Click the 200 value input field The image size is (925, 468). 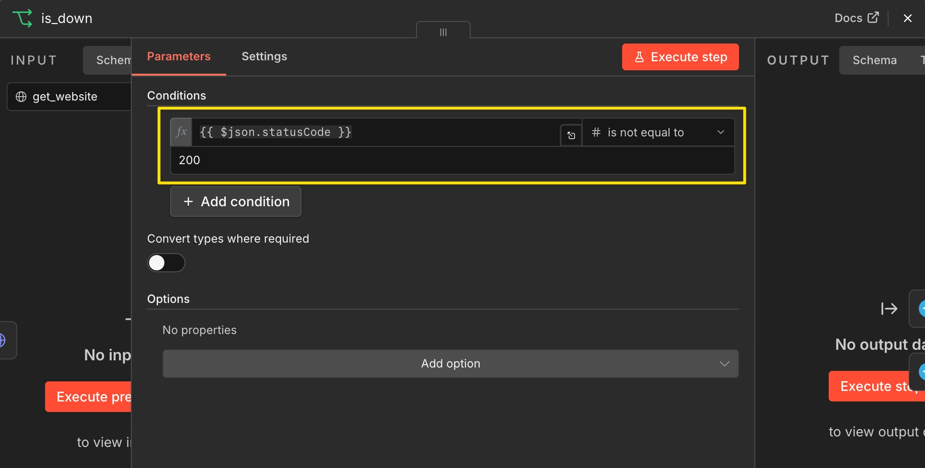452,160
